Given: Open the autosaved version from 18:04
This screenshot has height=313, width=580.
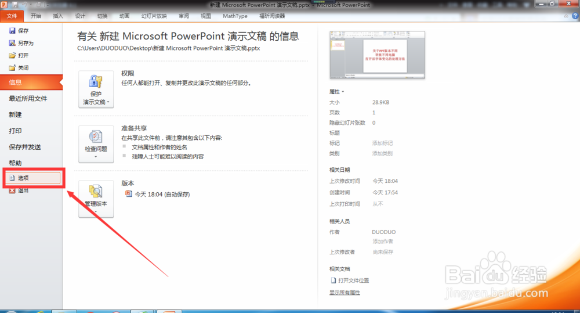Looking at the screenshot, I should coord(158,194).
